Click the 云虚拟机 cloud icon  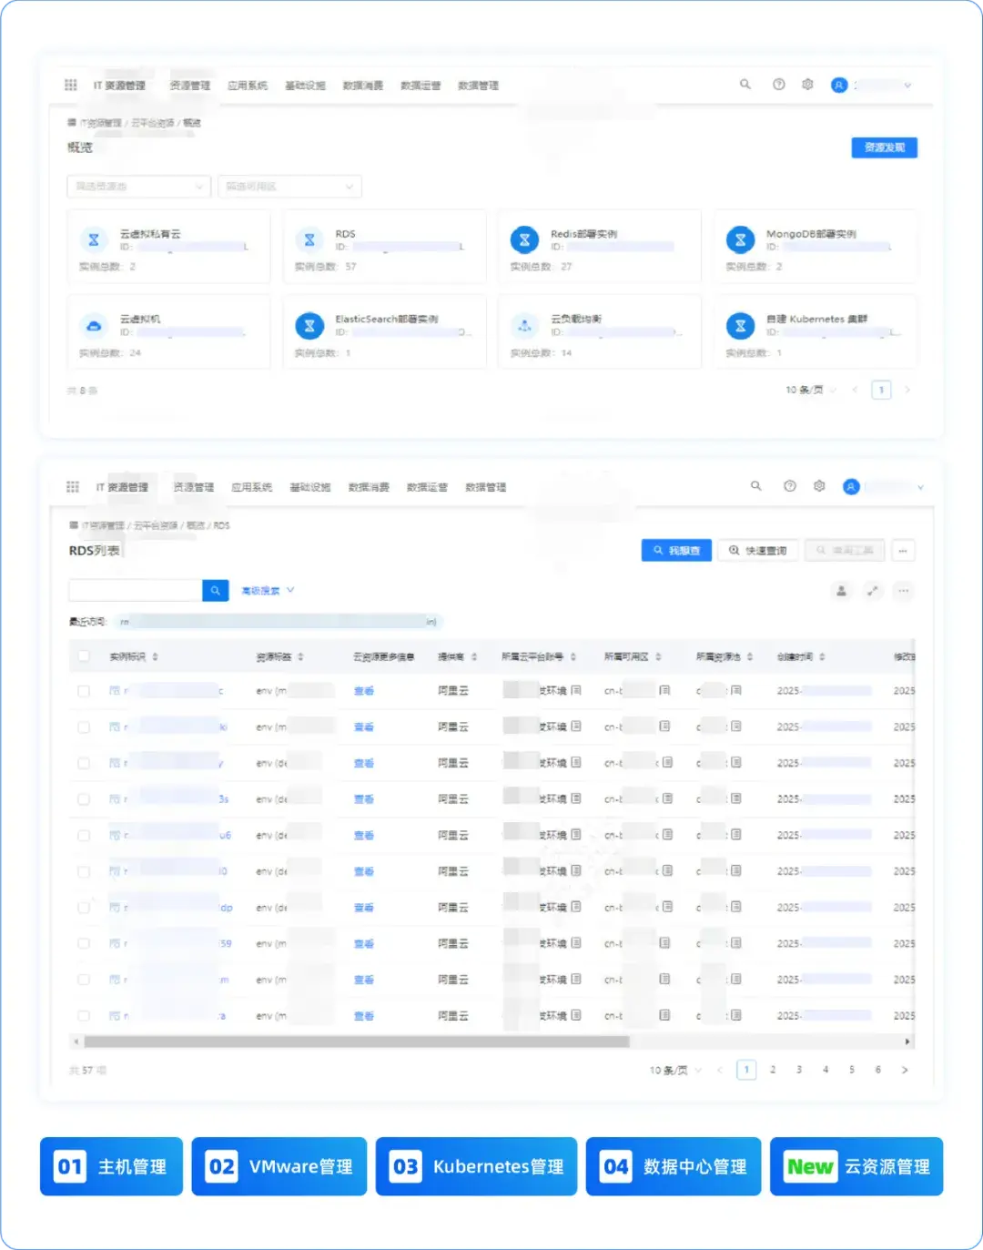pyautogui.click(x=94, y=325)
